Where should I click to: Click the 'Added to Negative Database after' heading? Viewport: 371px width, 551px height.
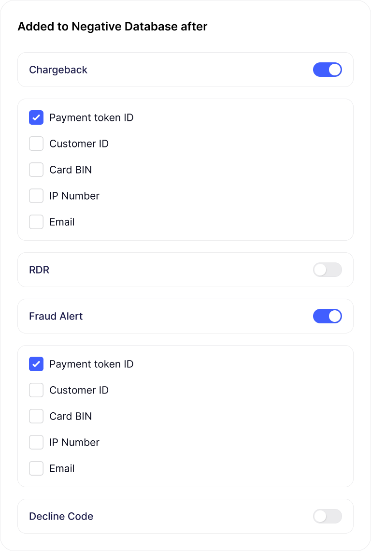pos(112,27)
